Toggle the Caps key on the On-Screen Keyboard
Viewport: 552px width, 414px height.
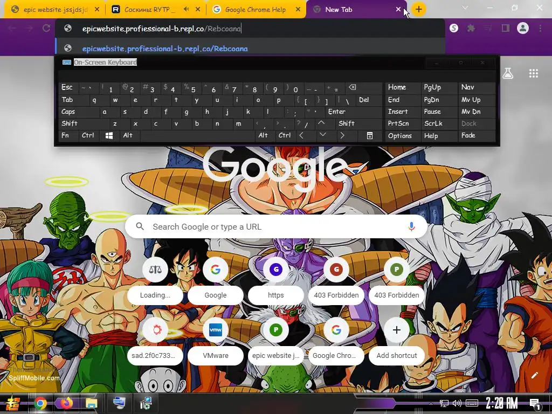pos(79,112)
